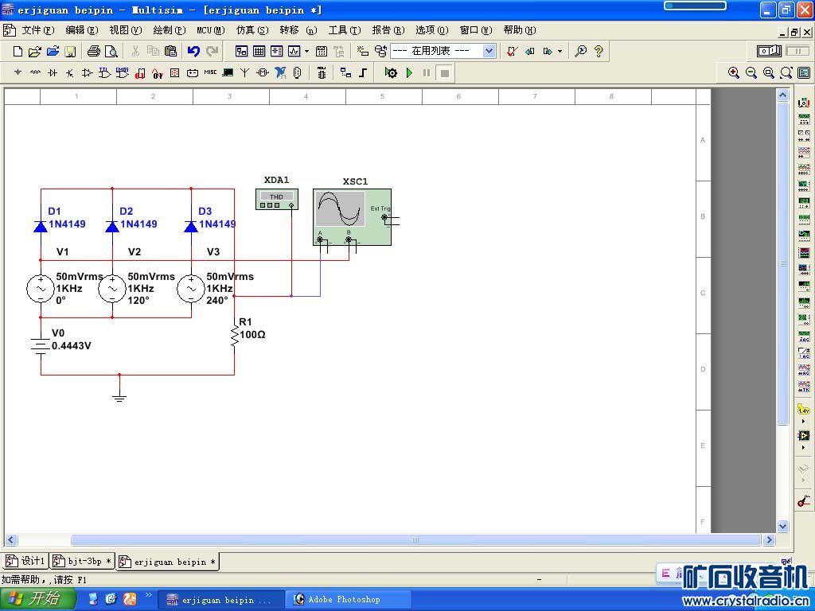Viewport: 815px width, 611px height.
Task: Open the 编辑 (Edit) menu
Action: click(82, 30)
